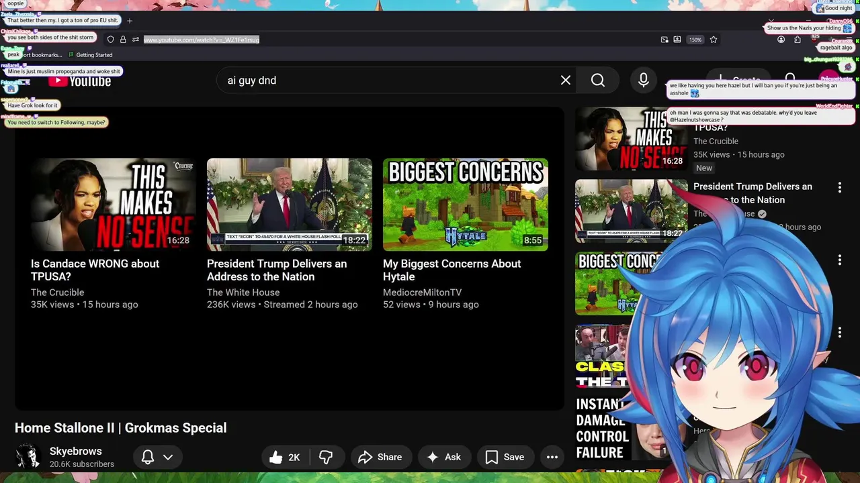
Task: Click 'Home Stallone II | Grokmas Special' title
Action: [121, 428]
